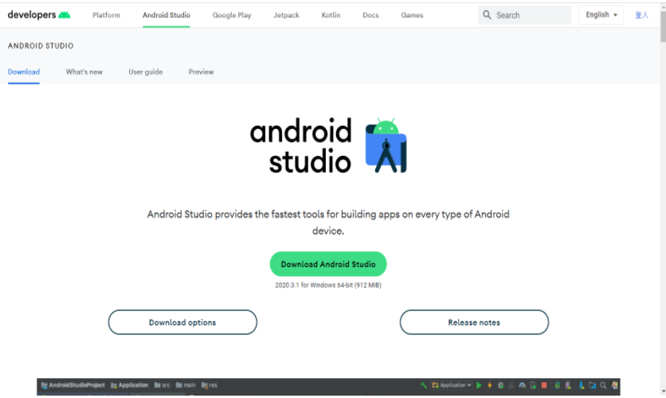Click the res folder breadcrumb in IDE preview
The width and height of the screenshot is (666, 398).
209,385
